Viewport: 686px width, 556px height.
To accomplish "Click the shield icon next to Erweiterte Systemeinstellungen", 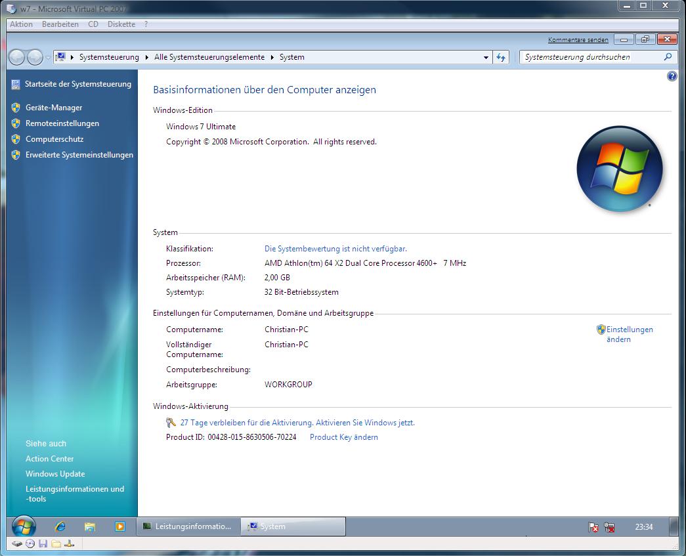I will (x=16, y=155).
